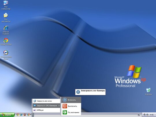The image size is (156, 117).
Task: Click the 4:42 clock in the tray
Action: coord(152,115)
